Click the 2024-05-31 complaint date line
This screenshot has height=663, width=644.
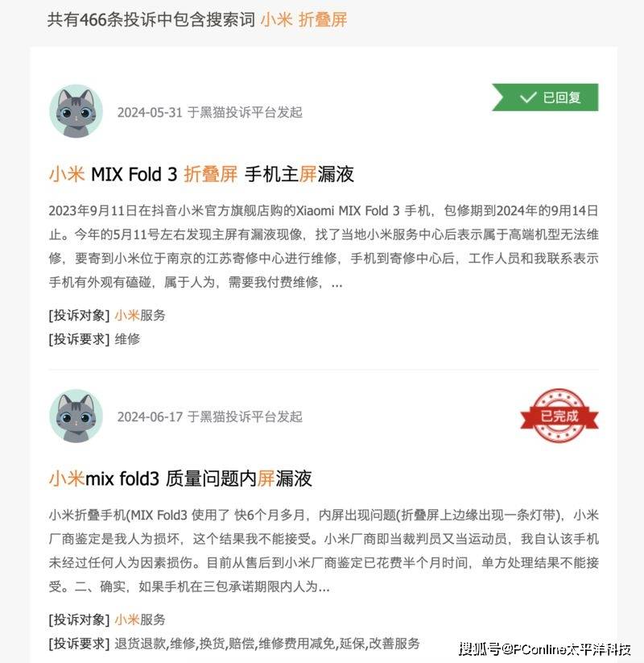[210, 113]
